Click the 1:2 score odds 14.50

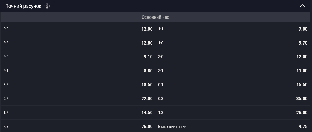click(x=78, y=113)
